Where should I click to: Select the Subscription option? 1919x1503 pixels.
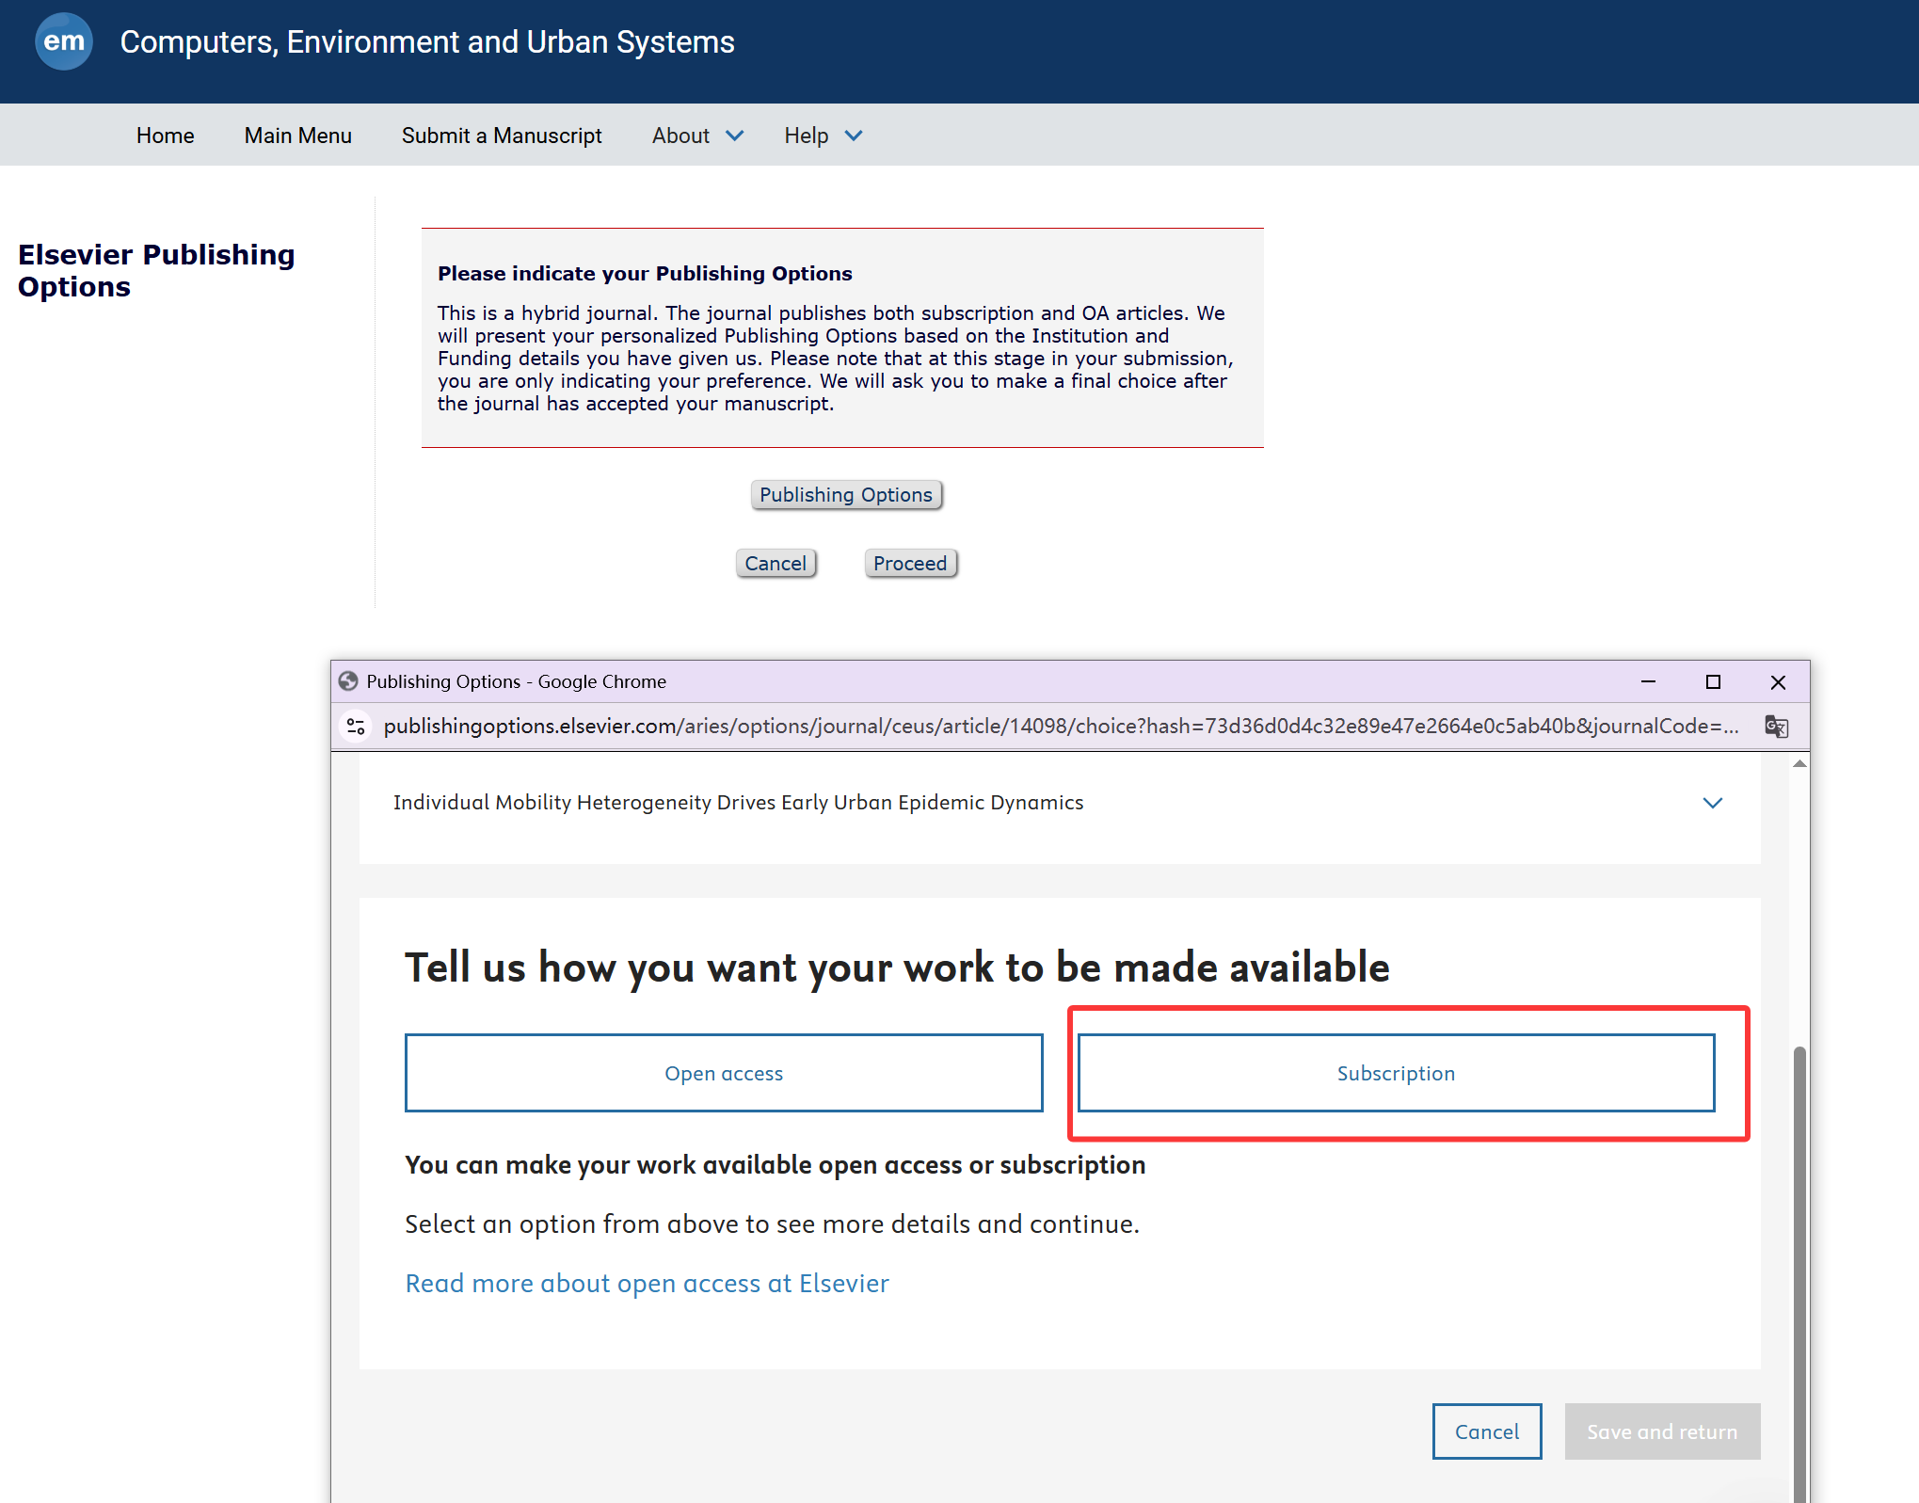click(1395, 1073)
